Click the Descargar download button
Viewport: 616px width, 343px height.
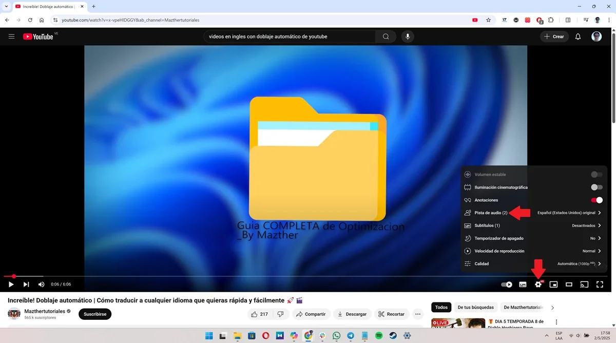352,314
